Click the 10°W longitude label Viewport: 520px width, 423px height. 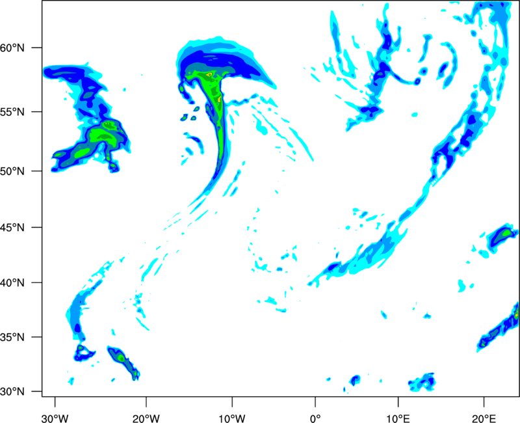pos(232,418)
